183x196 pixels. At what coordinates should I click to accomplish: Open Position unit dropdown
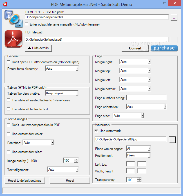(x=149, y=155)
